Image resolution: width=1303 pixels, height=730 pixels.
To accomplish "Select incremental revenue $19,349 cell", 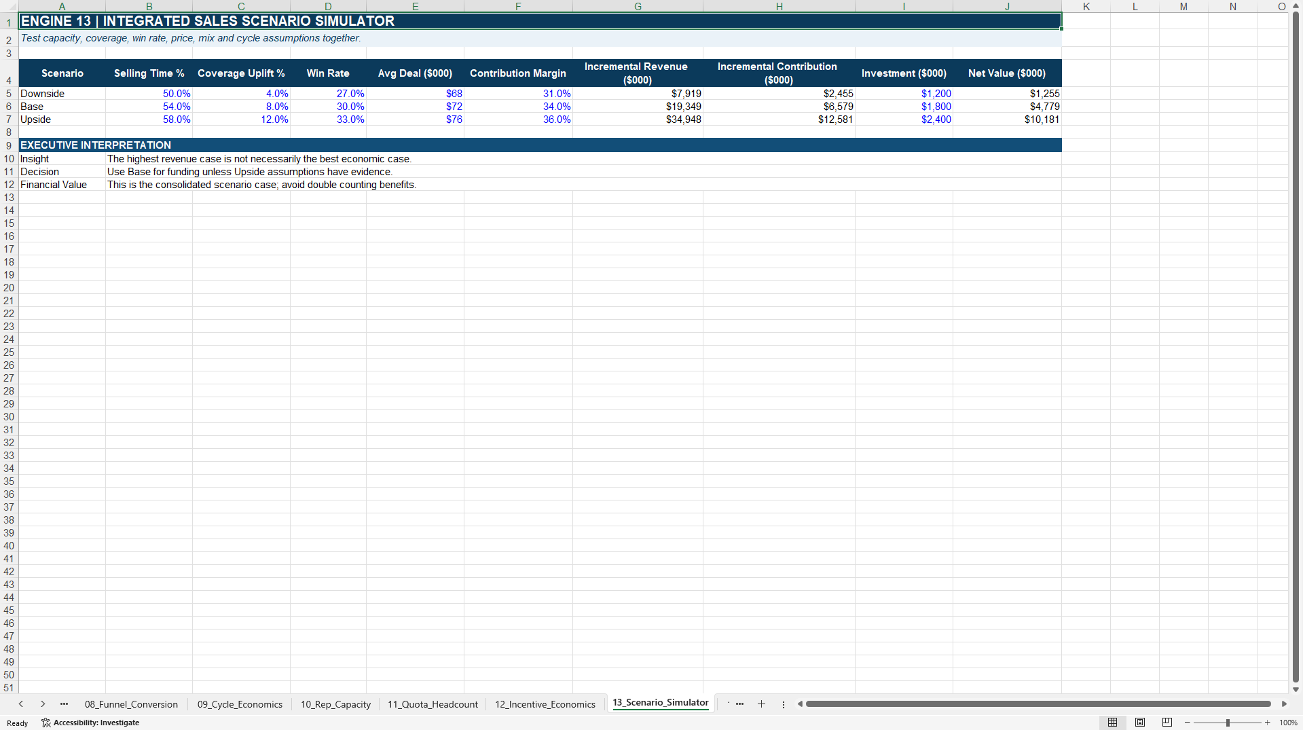I will coord(638,107).
